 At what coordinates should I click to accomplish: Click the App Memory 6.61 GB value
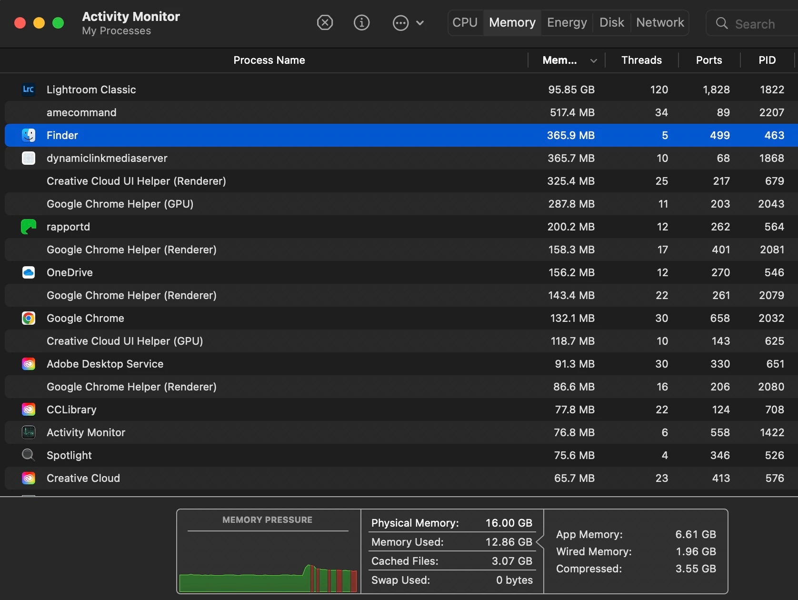[x=696, y=534]
